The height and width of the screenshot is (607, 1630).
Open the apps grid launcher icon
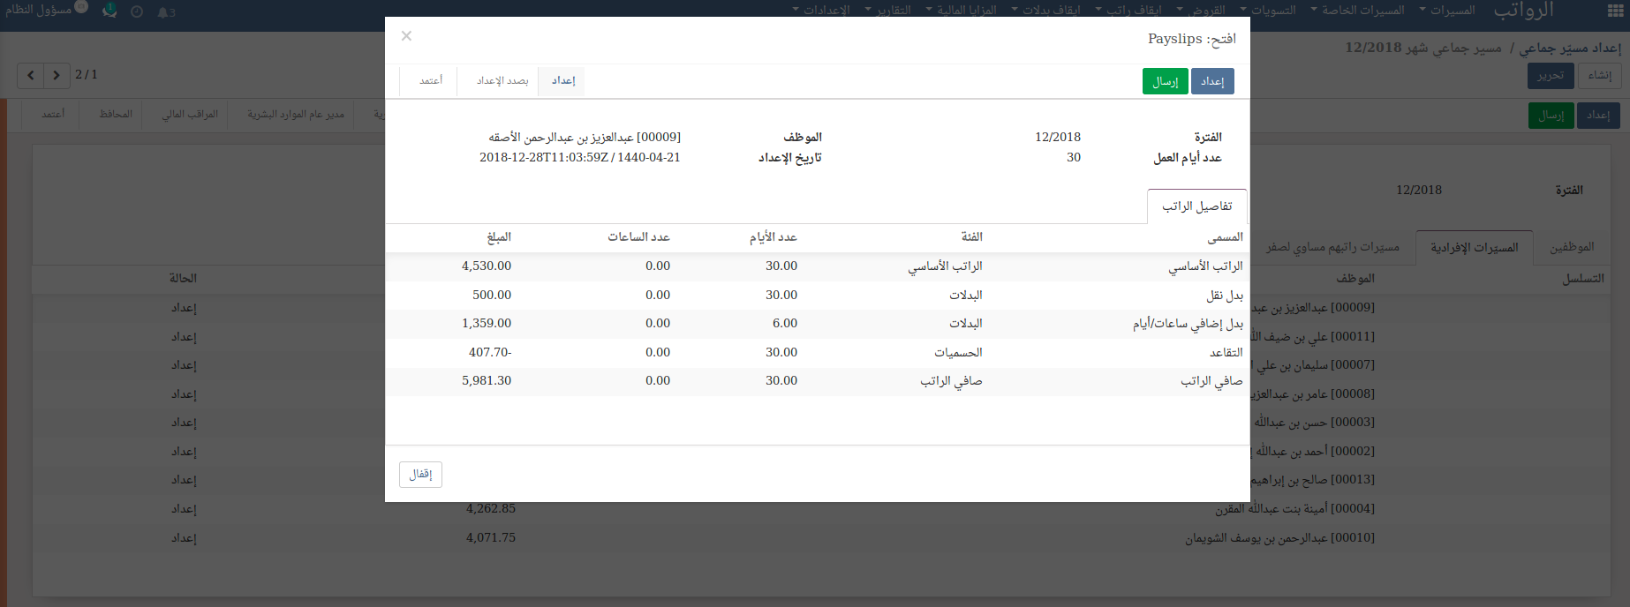click(x=1614, y=11)
